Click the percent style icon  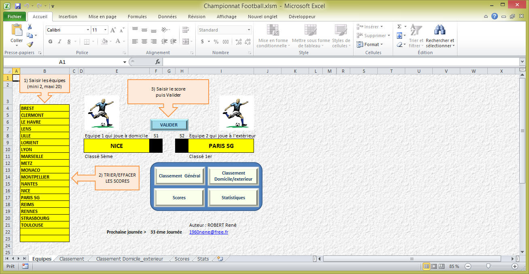click(x=216, y=42)
